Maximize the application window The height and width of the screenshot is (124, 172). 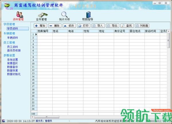pyautogui.click(x=160, y=3)
